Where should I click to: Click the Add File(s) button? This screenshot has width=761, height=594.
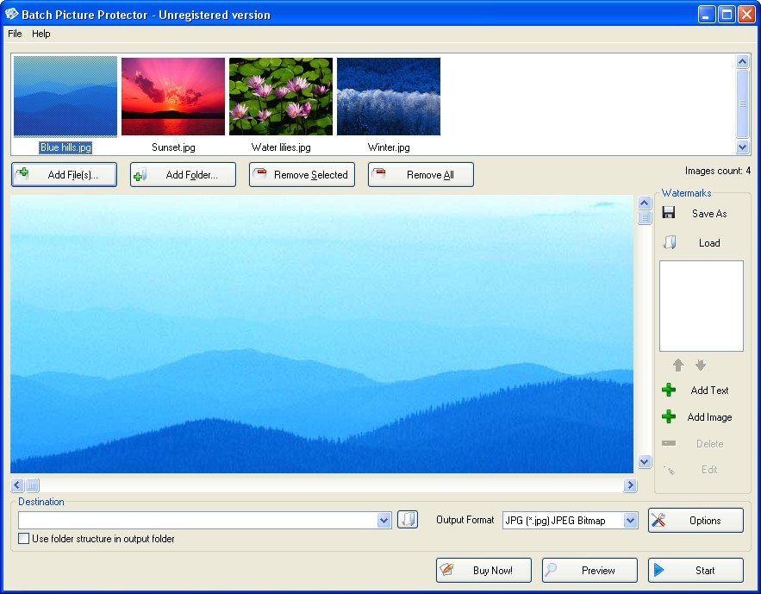pyautogui.click(x=64, y=175)
